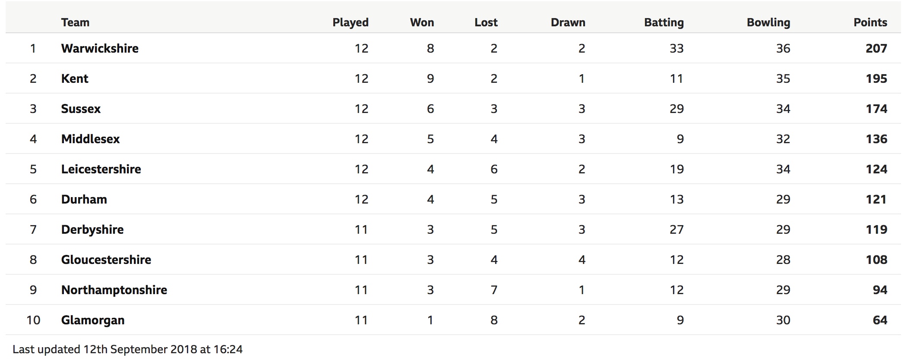This screenshot has height=364, width=917.
Task: Select the Points column header
Action: (x=870, y=22)
